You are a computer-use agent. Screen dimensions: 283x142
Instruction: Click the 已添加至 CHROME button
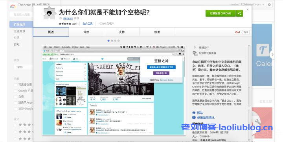221,13
